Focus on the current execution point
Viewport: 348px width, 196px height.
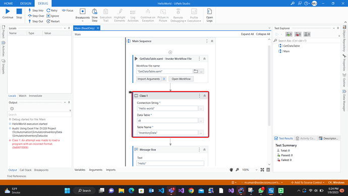[68, 11]
